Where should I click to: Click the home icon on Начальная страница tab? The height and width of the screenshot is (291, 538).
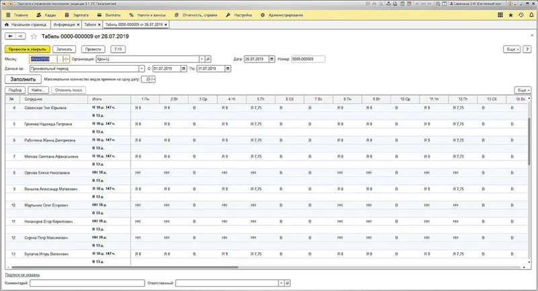pos(7,25)
